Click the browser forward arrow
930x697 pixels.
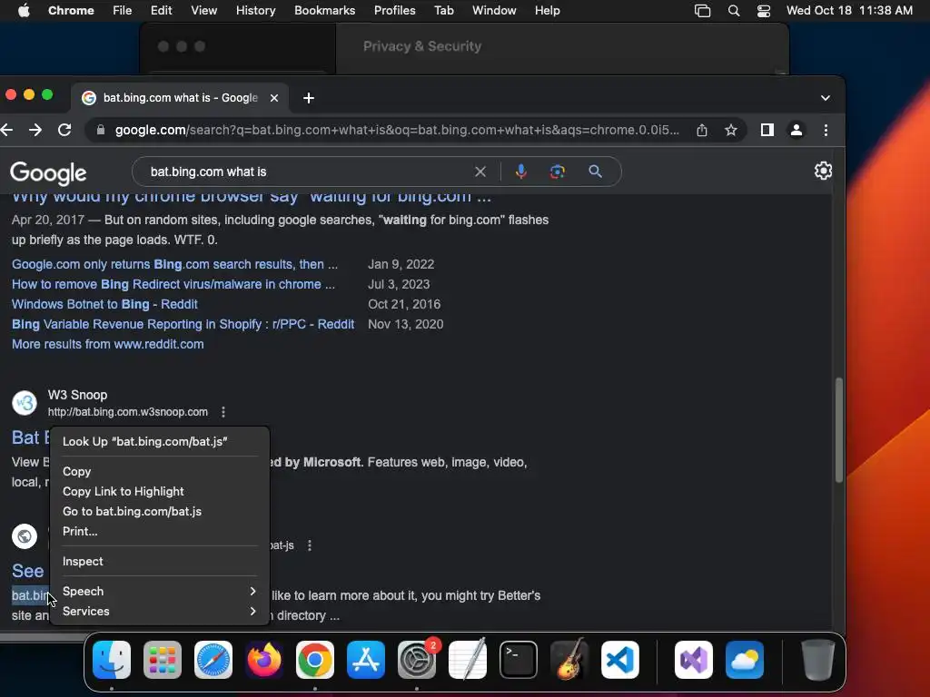(35, 130)
